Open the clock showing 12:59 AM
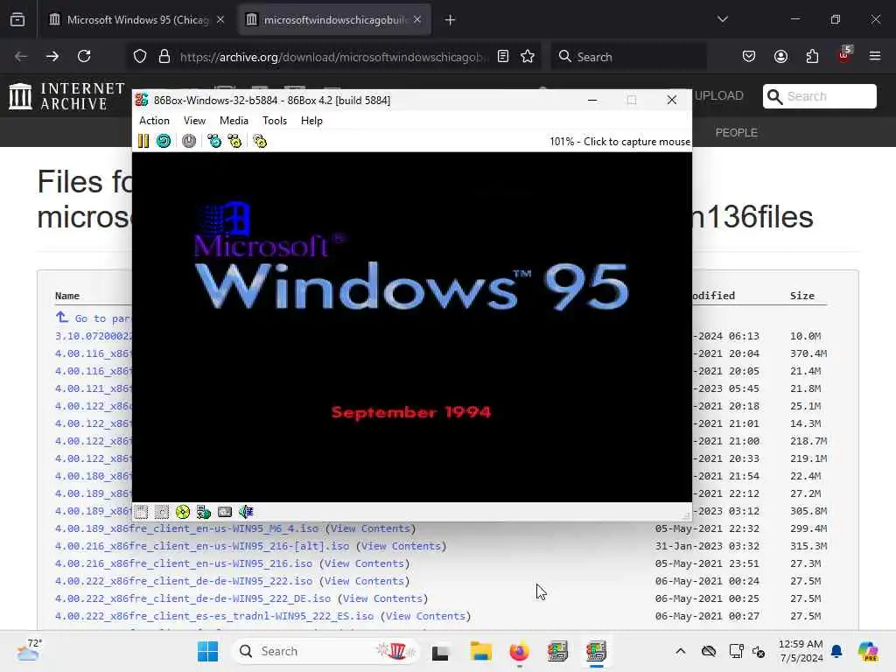Screen dimensions: 896x672 (800, 651)
